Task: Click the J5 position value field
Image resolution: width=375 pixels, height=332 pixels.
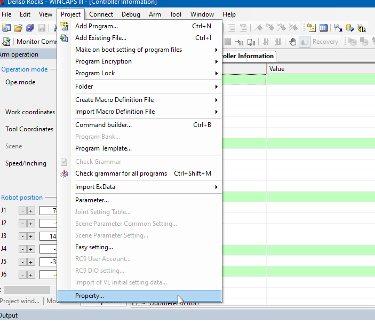Action: [x=48, y=262]
